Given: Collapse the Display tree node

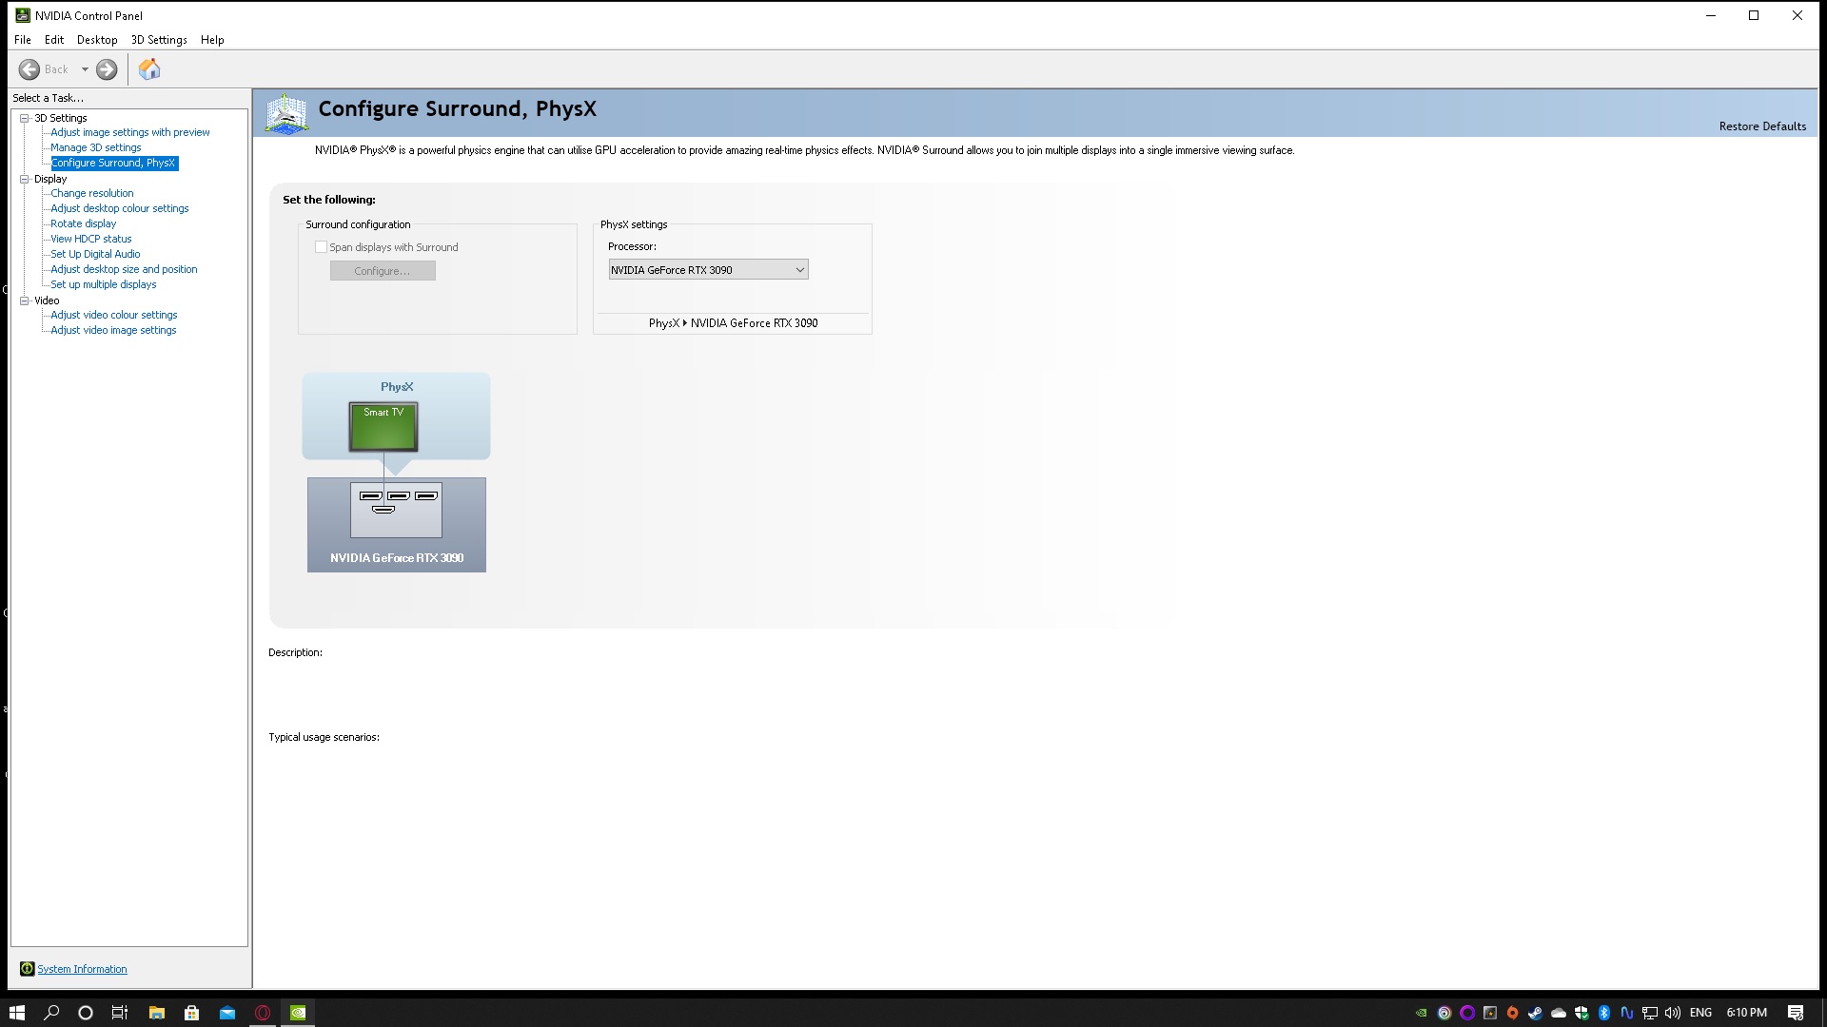Looking at the screenshot, I should (x=25, y=179).
